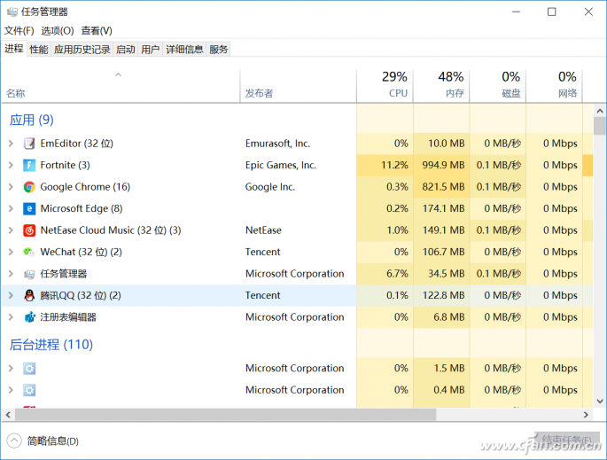Image resolution: width=607 pixels, height=460 pixels.
Task: Switch to the 应用历史记录 tab
Action: (82, 49)
